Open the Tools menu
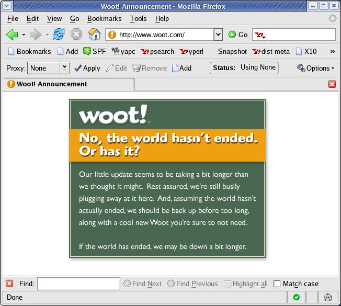Viewport: 341px width, 306px height. pos(138,18)
